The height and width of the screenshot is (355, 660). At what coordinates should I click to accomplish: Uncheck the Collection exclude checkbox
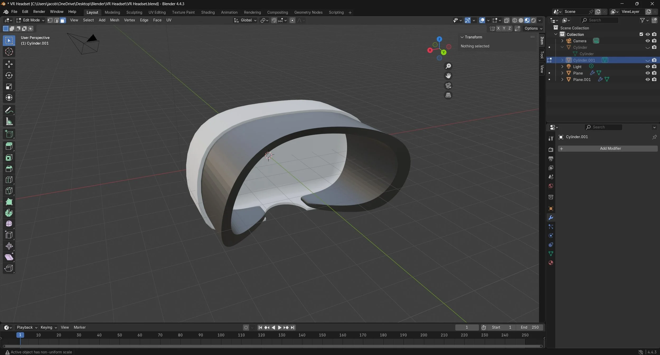(641, 34)
